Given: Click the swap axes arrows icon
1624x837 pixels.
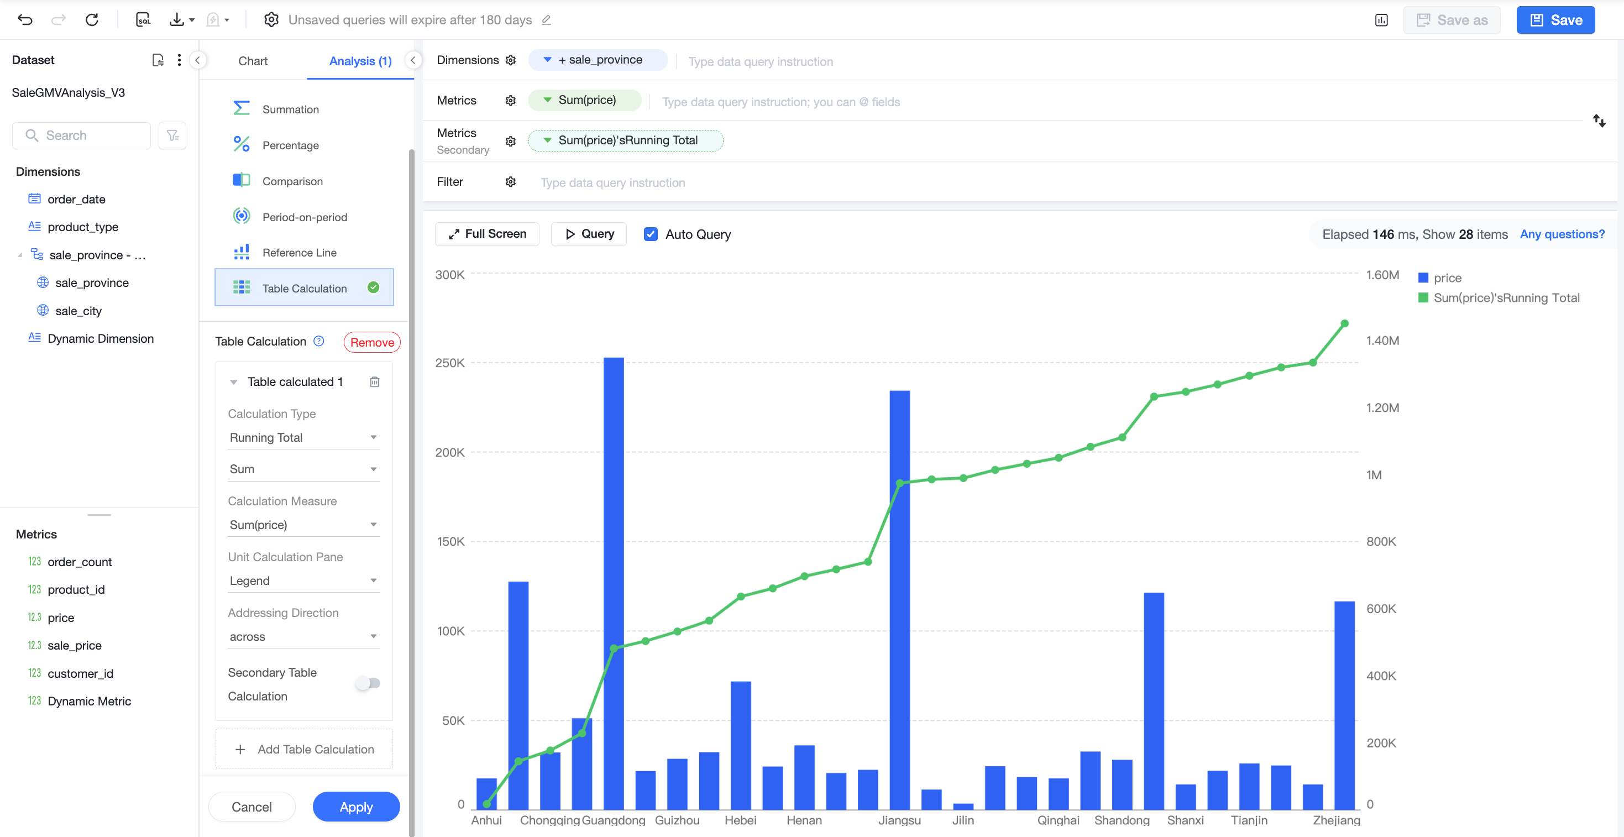Looking at the screenshot, I should coord(1599,121).
